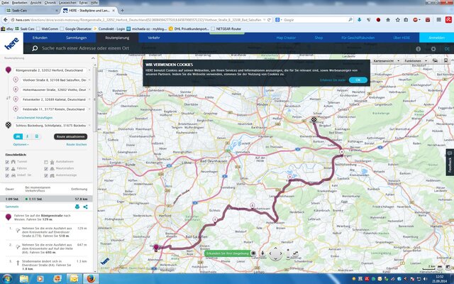This screenshot has width=454, height=284.
Task: Click the left panel vertical scrollbar
Action: (95, 99)
